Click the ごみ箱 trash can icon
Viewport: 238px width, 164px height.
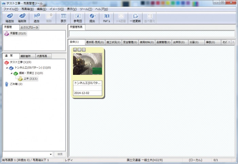point(6,84)
